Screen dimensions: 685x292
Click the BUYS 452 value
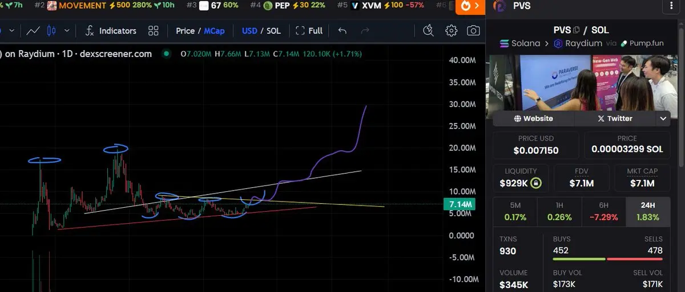(x=561, y=250)
